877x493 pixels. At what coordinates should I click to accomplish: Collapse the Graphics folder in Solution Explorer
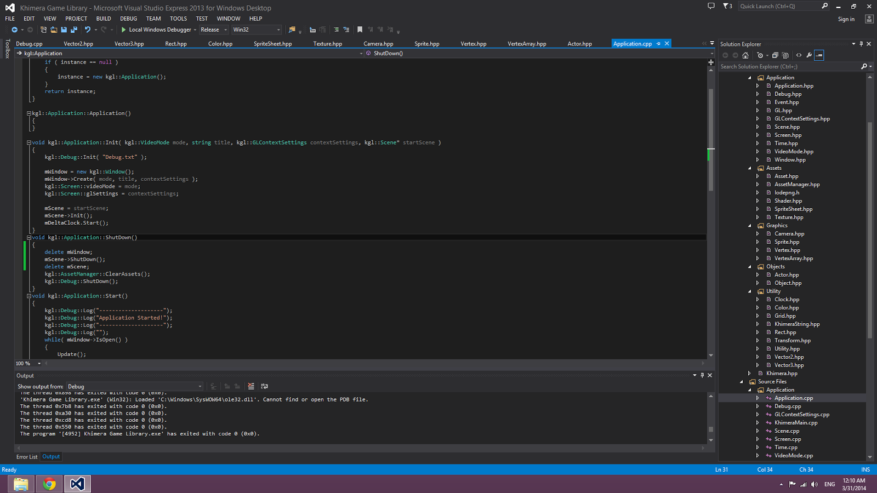pyautogui.click(x=750, y=226)
